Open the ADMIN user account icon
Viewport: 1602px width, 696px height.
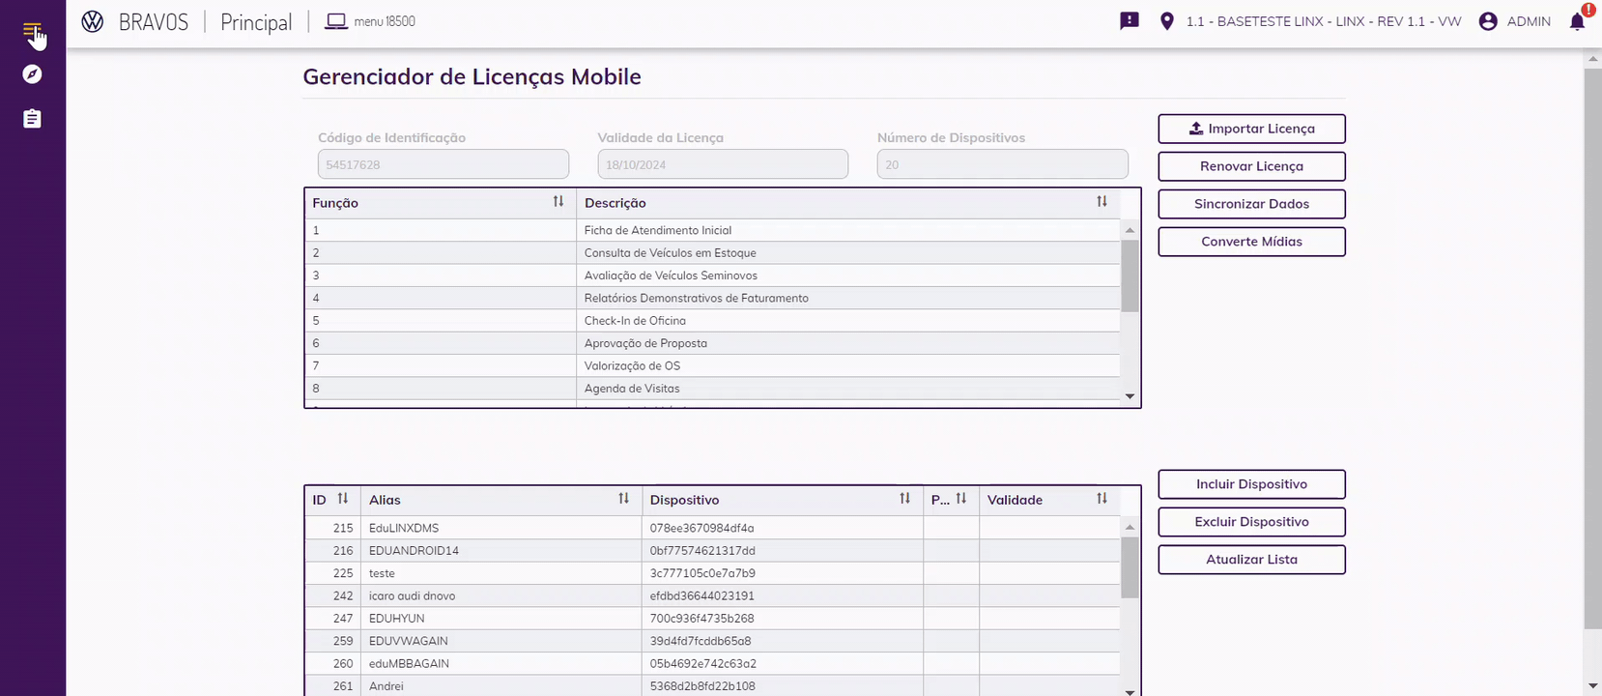tap(1488, 21)
